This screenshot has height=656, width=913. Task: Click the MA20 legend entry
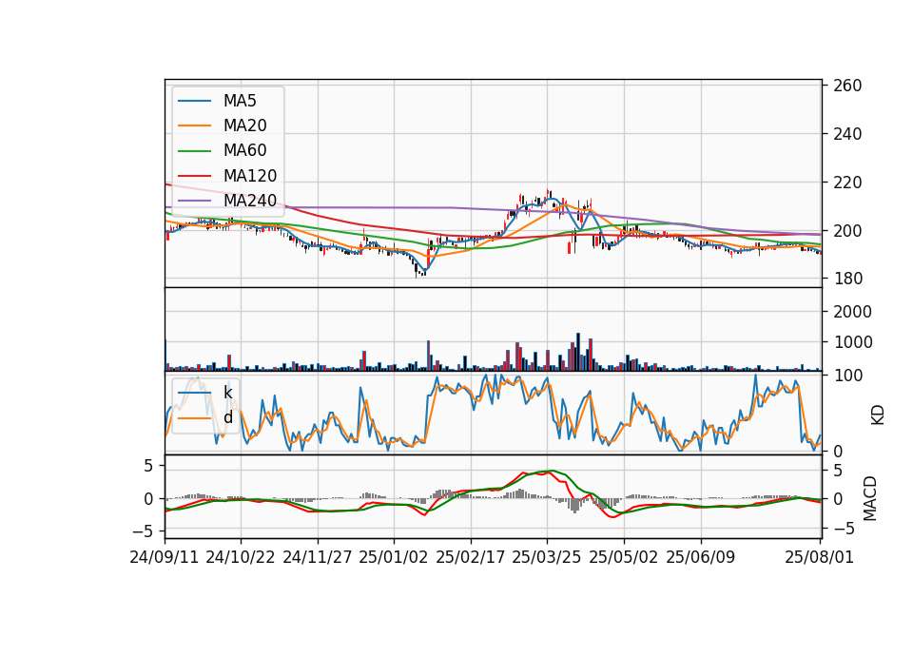click(223, 125)
